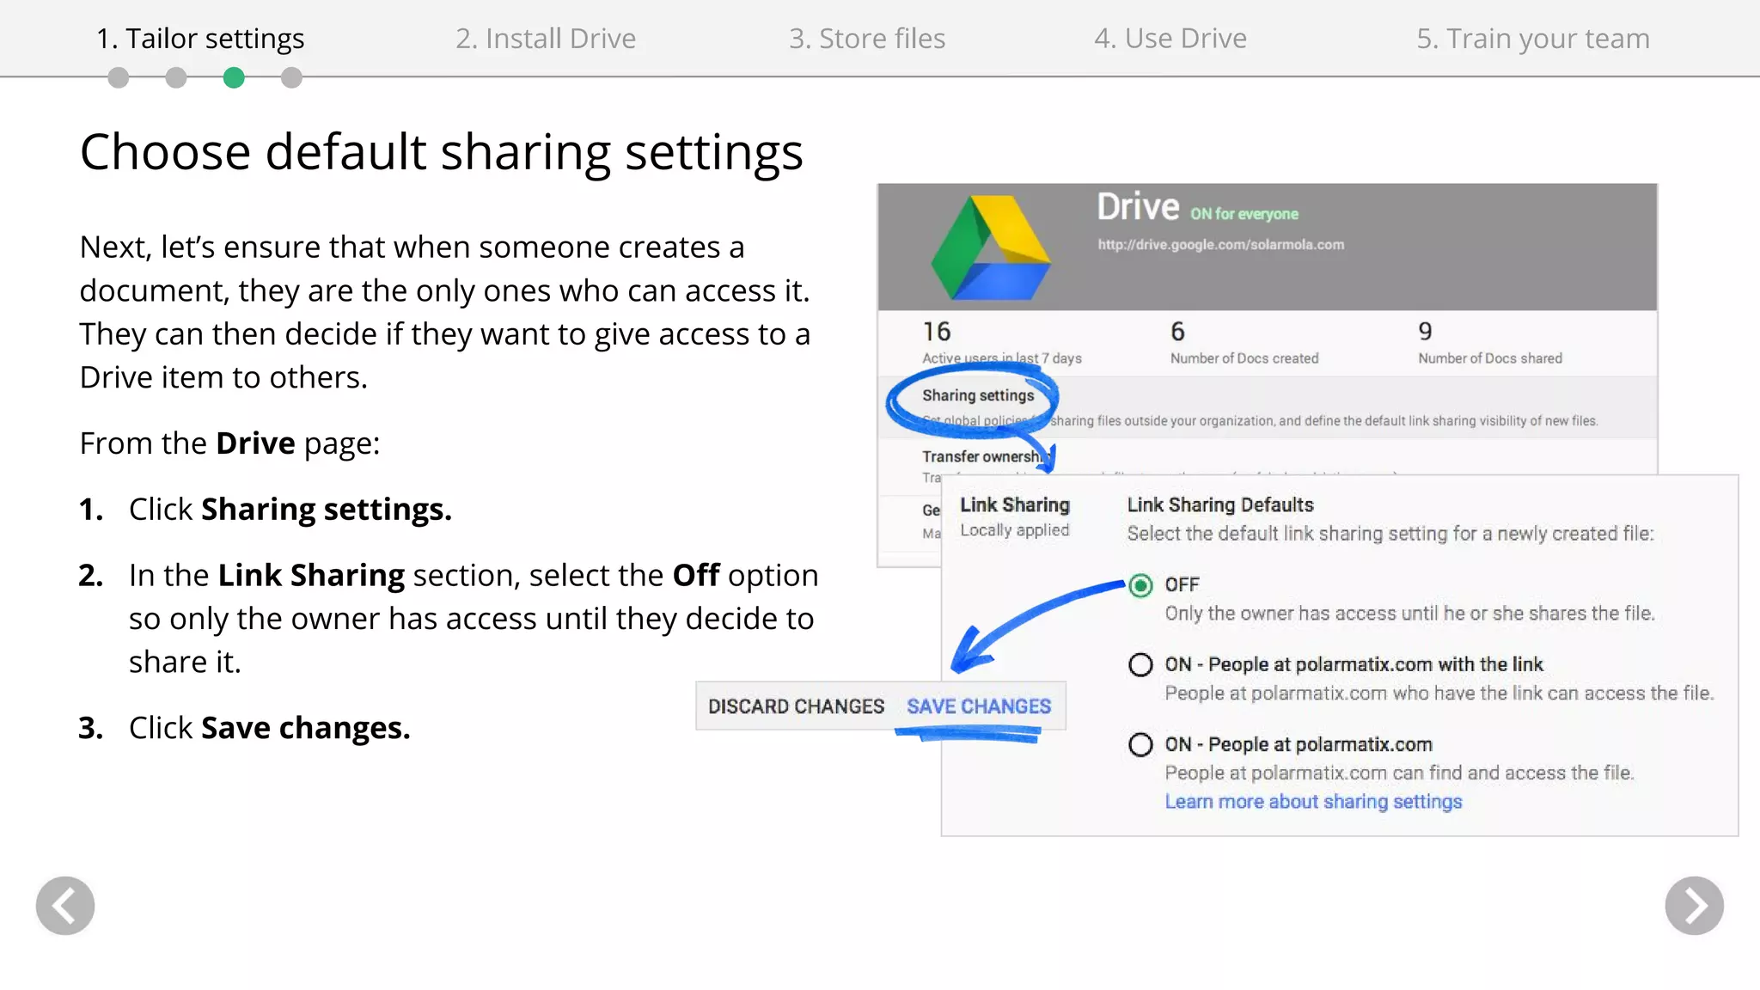Open the 2. Install Drive step
Image resolution: width=1760 pixels, height=990 pixels.
[x=546, y=39]
